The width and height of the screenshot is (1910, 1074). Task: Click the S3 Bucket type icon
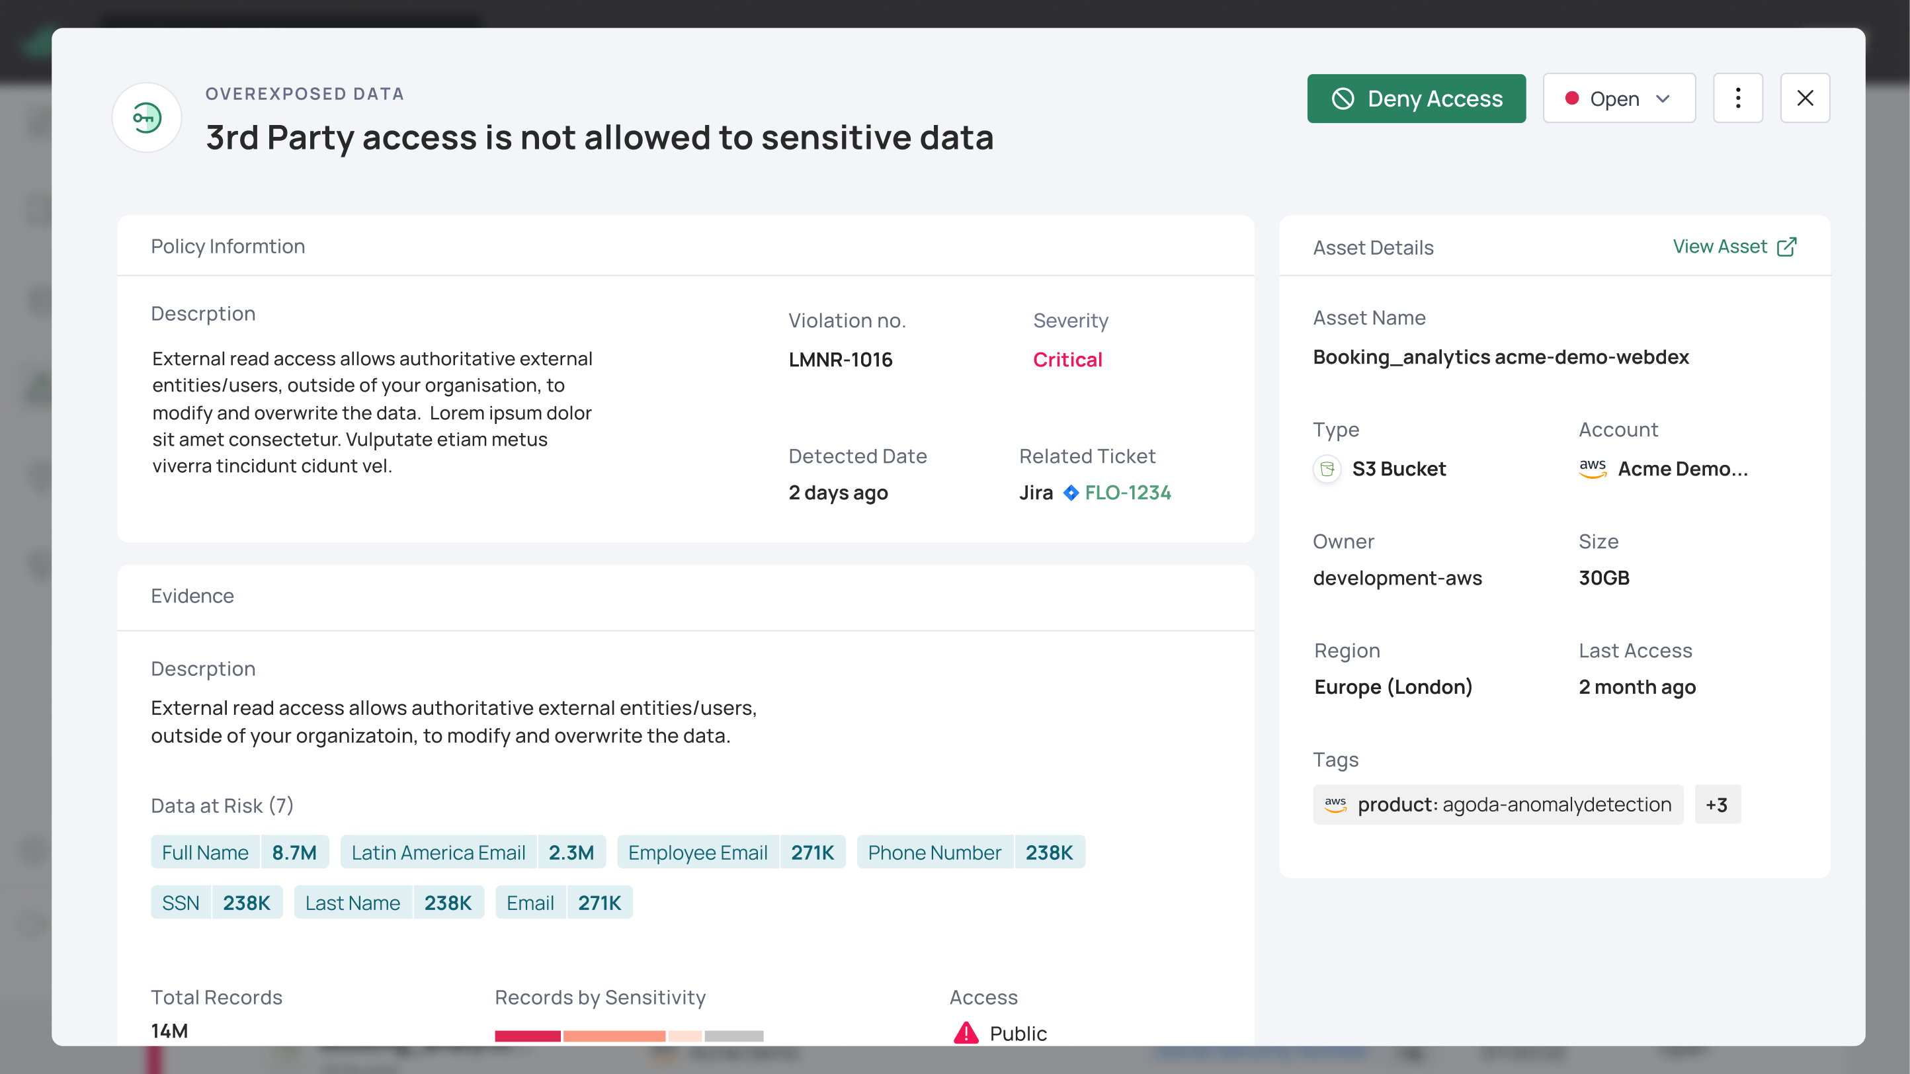[1327, 468]
